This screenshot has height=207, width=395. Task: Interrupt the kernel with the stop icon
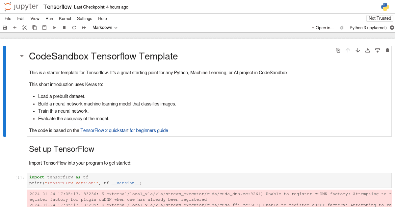[64, 28]
